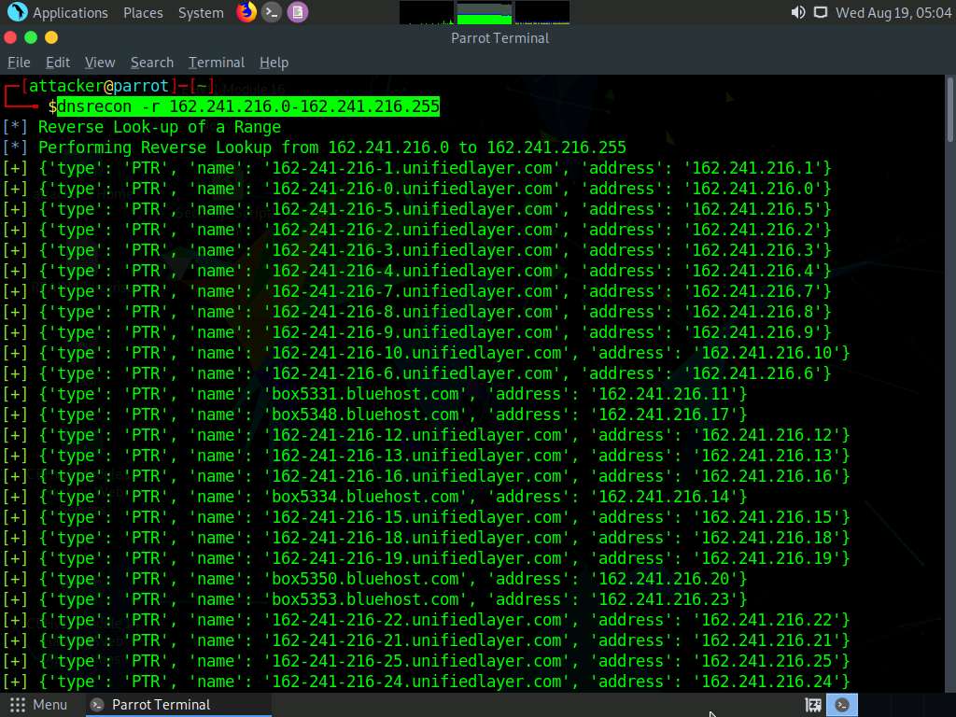Open the File menu in terminal

pyautogui.click(x=19, y=63)
